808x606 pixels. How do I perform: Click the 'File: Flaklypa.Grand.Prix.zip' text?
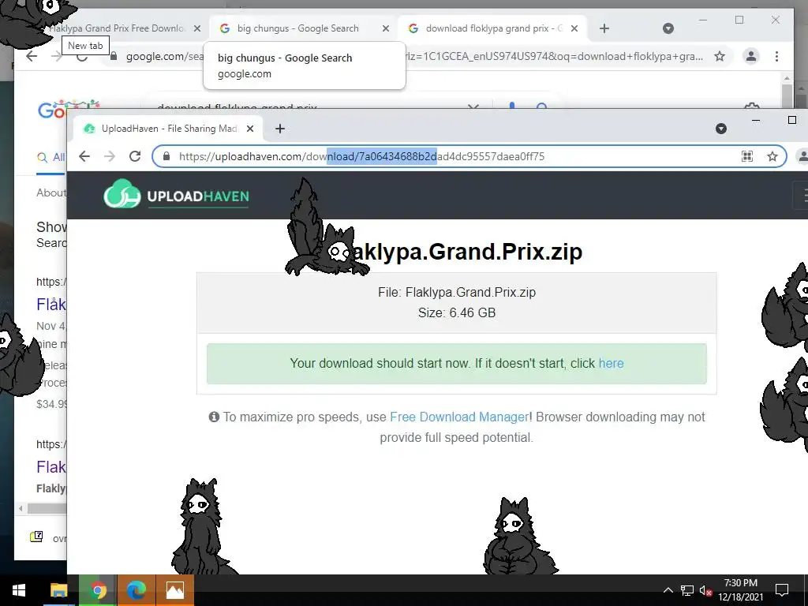tap(457, 292)
